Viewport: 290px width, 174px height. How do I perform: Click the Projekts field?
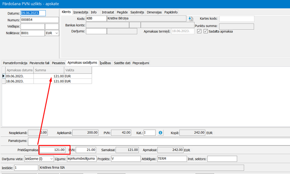pos(126,159)
